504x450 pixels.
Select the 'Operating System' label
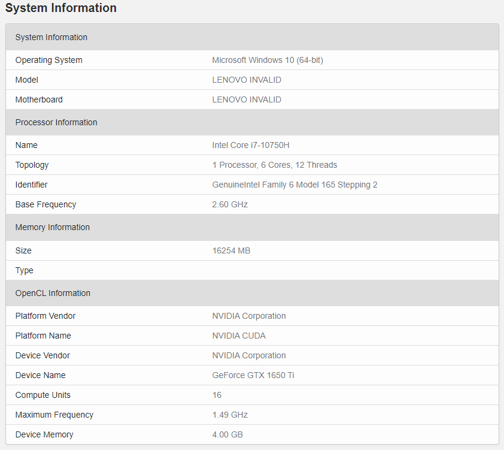(49, 60)
